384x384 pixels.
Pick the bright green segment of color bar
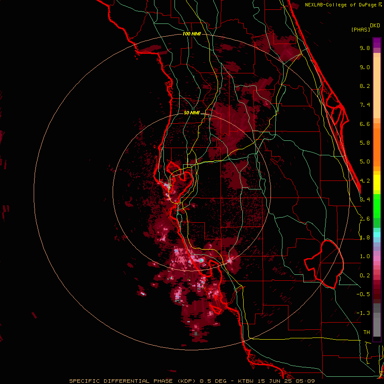pos(377,206)
